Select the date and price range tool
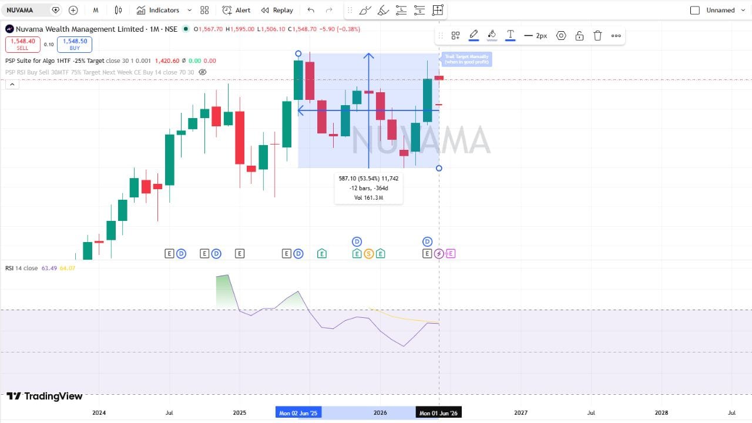 [x=438, y=10]
